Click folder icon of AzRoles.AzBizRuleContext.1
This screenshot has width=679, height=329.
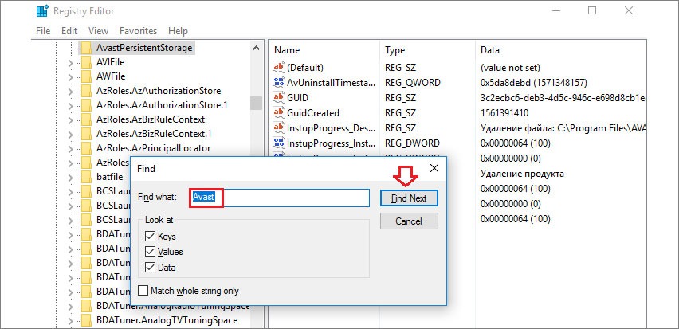pyautogui.click(x=87, y=133)
